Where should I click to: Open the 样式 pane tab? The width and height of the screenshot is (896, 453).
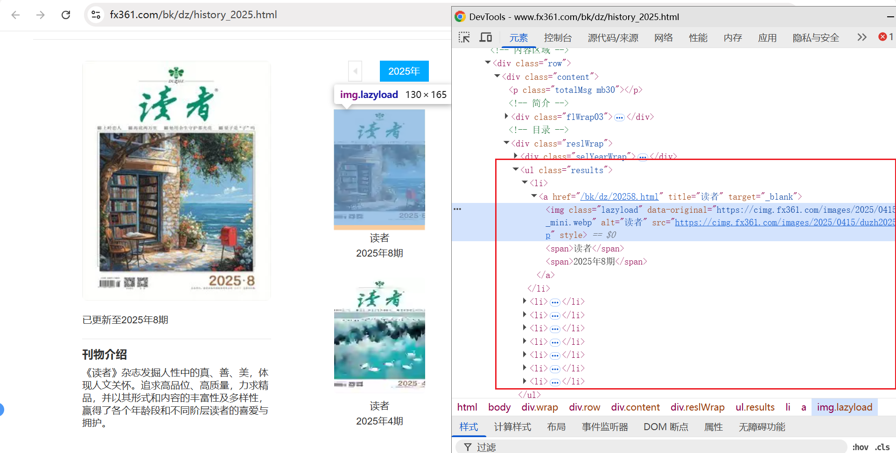(469, 427)
